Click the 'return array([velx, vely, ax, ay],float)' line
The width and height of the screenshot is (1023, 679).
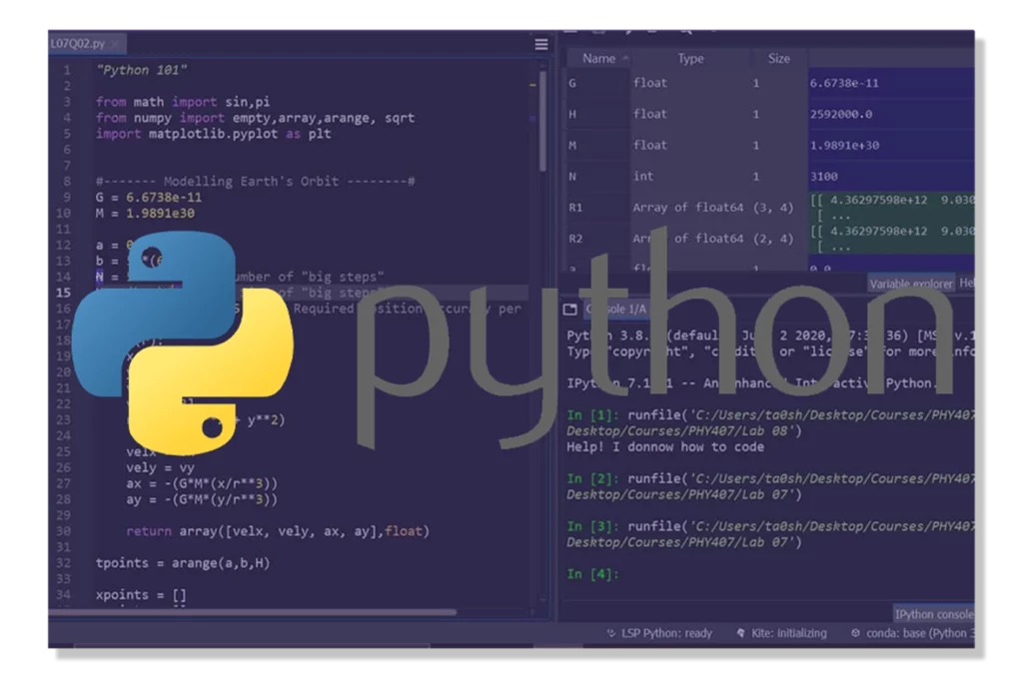pyautogui.click(x=278, y=531)
